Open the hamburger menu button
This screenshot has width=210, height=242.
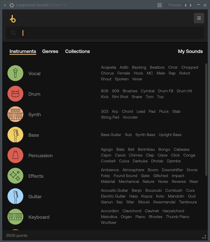pos(199,18)
